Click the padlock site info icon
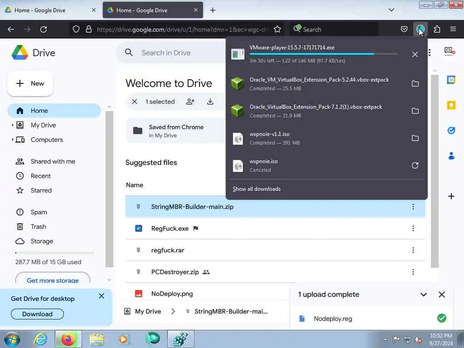 click(88, 29)
